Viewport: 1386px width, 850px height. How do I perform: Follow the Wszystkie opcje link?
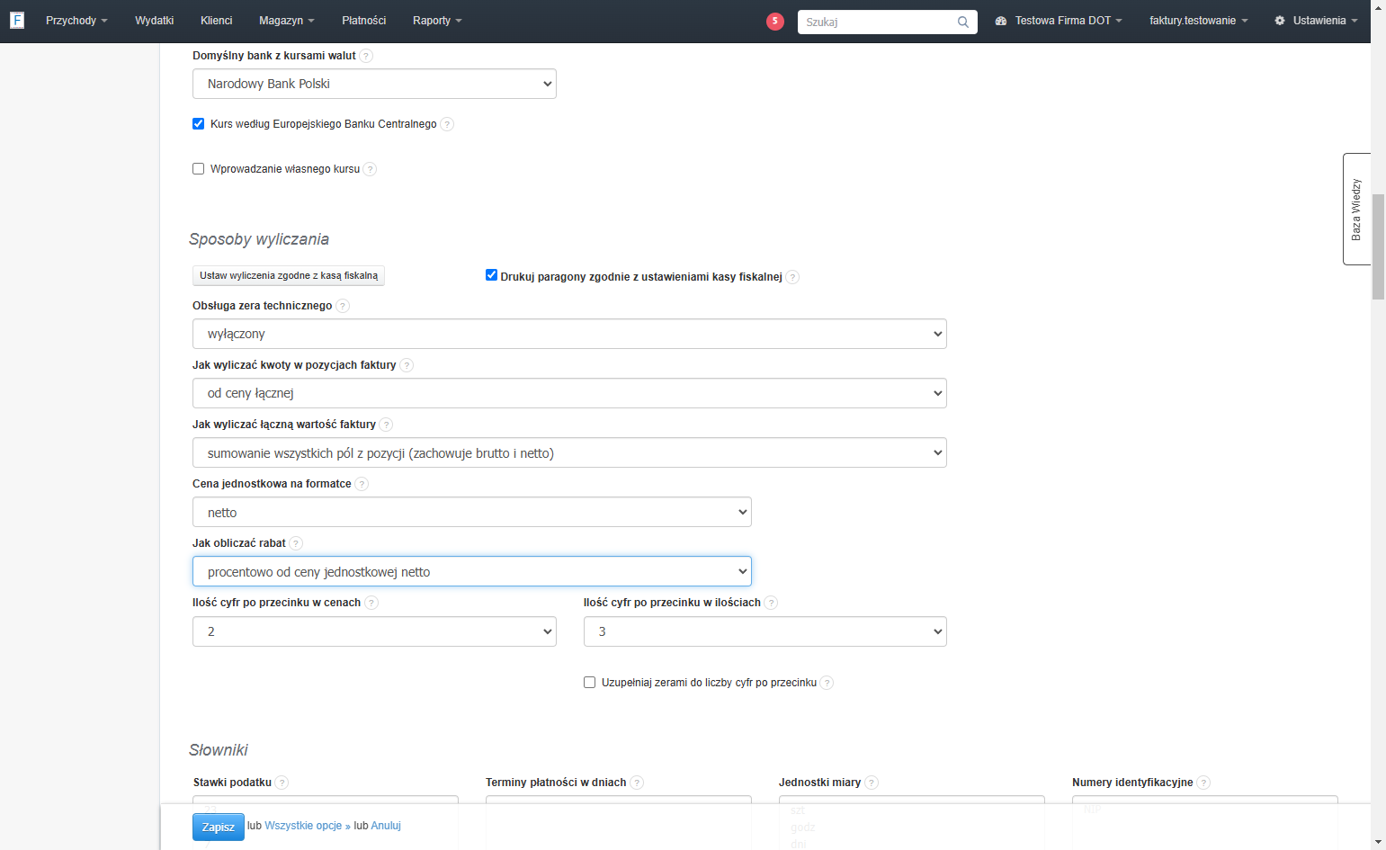[x=308, y=826]
